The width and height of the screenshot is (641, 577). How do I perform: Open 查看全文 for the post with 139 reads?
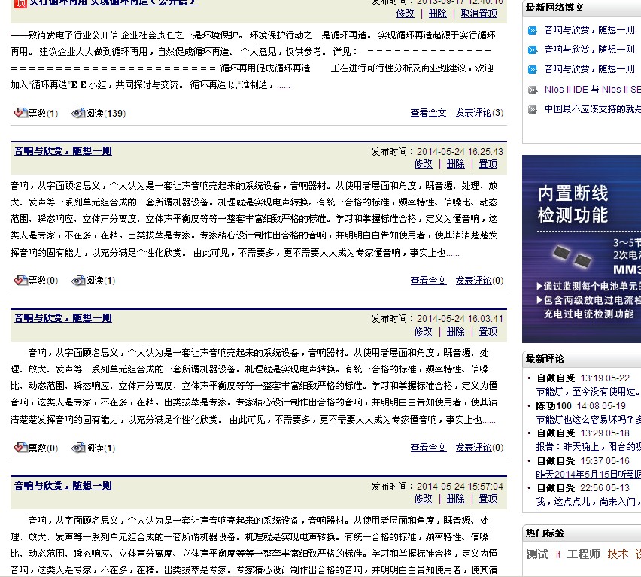click(428, 113)
